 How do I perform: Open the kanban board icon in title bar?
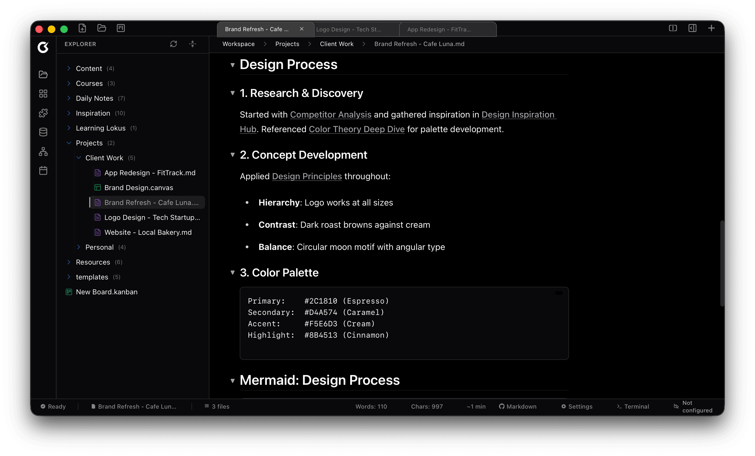(121, 28)
